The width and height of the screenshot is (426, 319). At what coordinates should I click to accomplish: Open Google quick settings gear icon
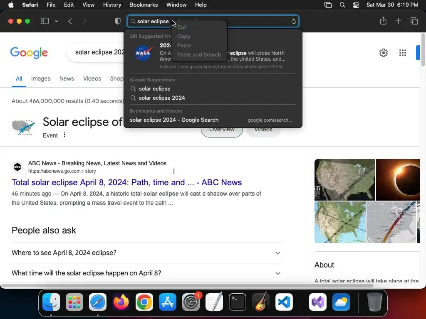pos(383,53)
